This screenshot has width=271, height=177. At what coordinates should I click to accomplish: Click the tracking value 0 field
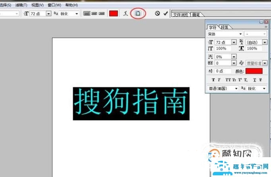coord(223,63)
